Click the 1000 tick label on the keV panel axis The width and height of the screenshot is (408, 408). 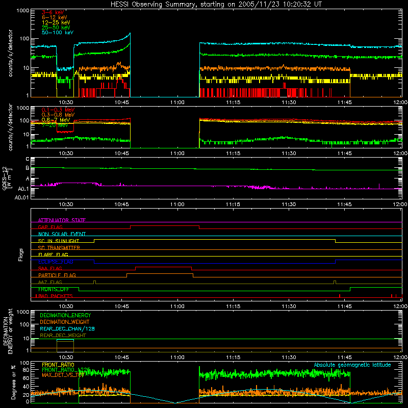click(22, 11)
